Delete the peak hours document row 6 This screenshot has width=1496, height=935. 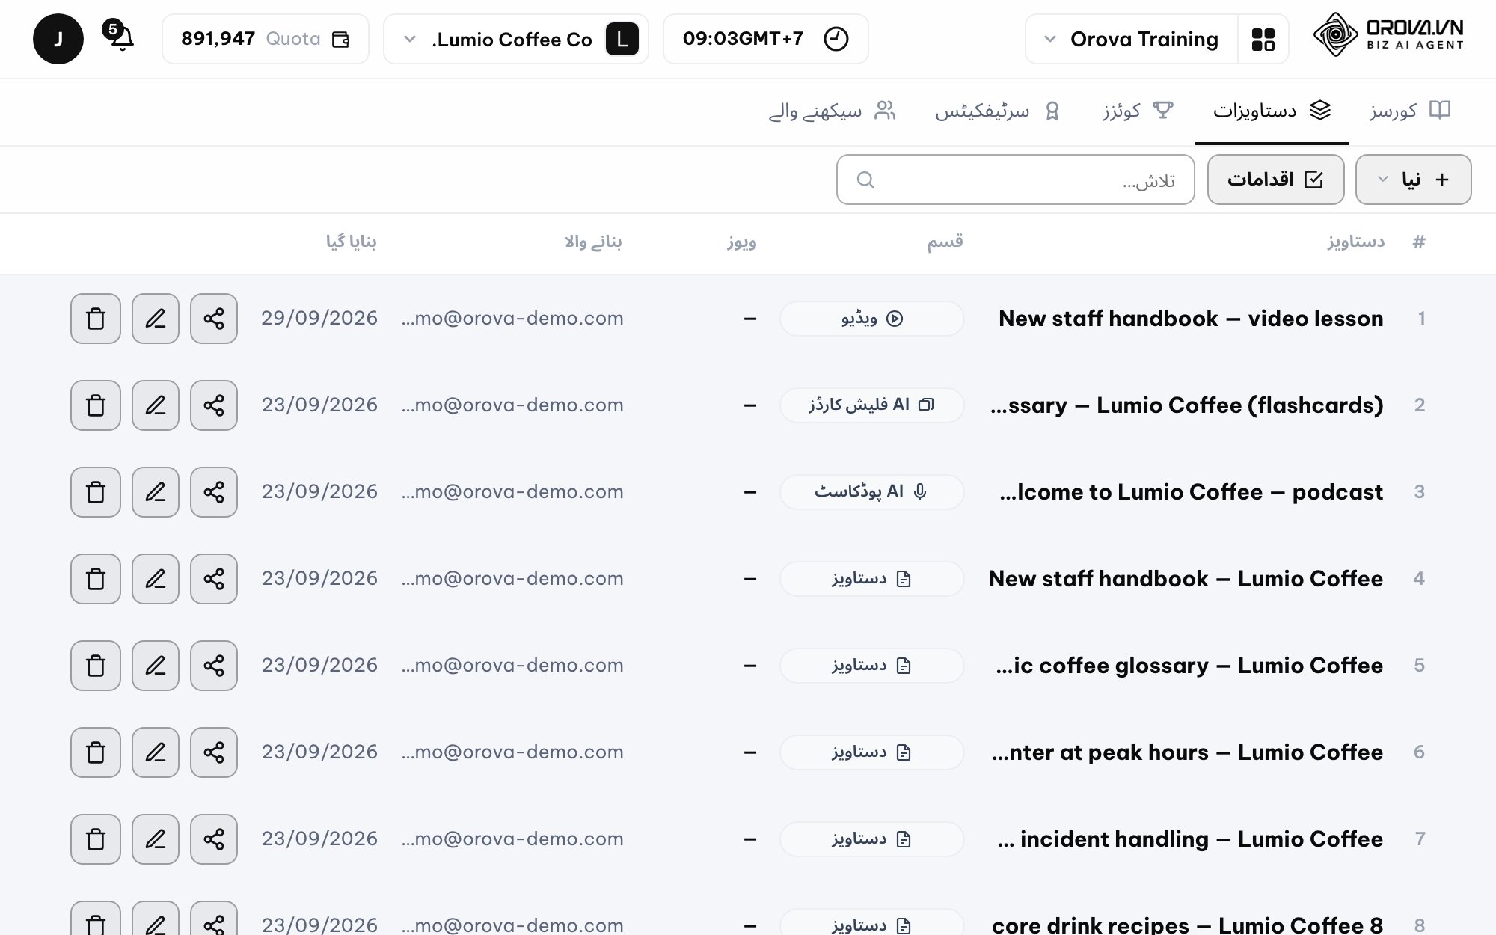(96, 752)
